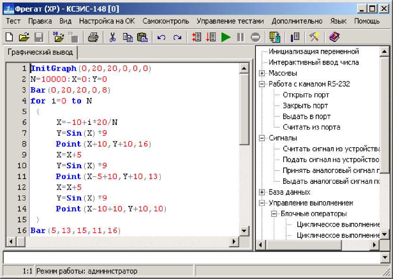Create a new file with the blank page icon
The height and width of the screenshot is (279, 393).
tap(9, 37)
